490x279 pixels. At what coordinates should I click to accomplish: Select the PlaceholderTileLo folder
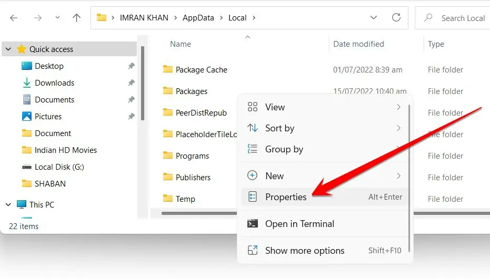(206, 135)
